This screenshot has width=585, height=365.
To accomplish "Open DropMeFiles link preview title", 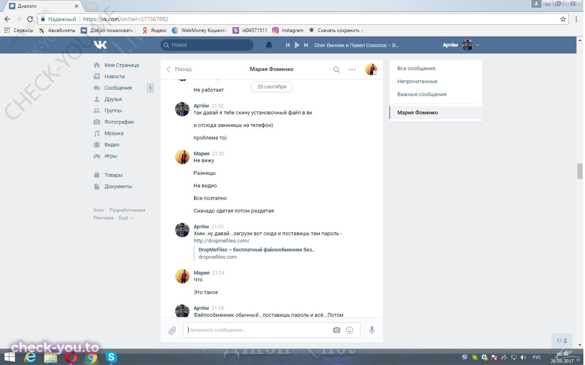I will click(x=256, y=250).
